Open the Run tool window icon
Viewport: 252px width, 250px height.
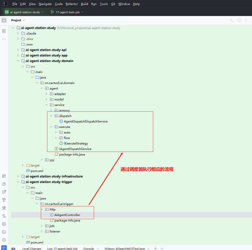[4, 192]
